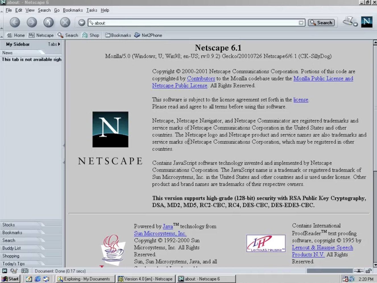Viewport: 377px width, 283px height.
Task: Open the Search menu
Action: click(x=44, y=10)
